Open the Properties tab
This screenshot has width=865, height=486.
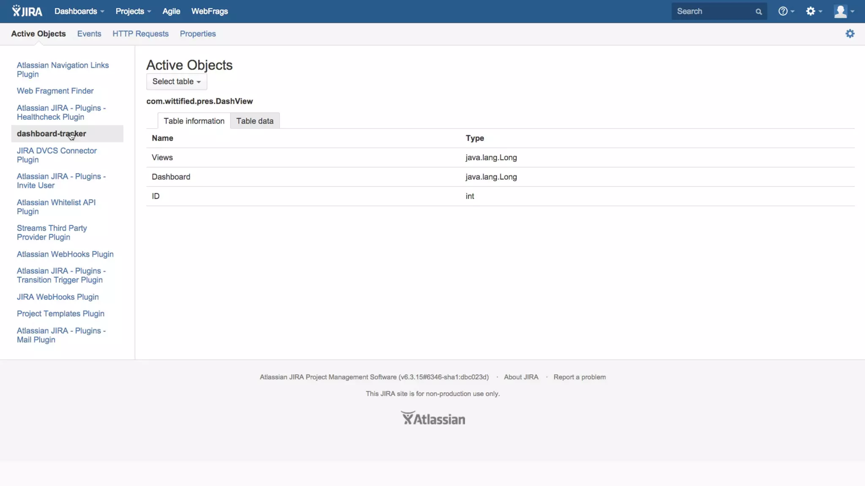(198, 34)
